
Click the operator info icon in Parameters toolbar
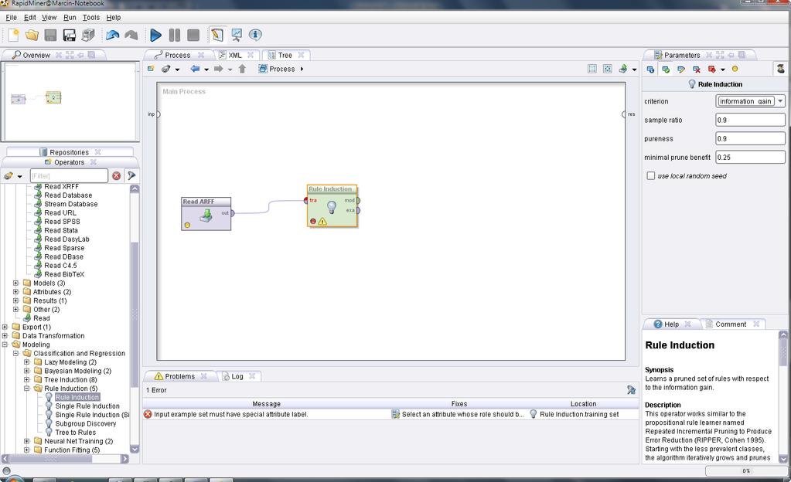point(650,70)
